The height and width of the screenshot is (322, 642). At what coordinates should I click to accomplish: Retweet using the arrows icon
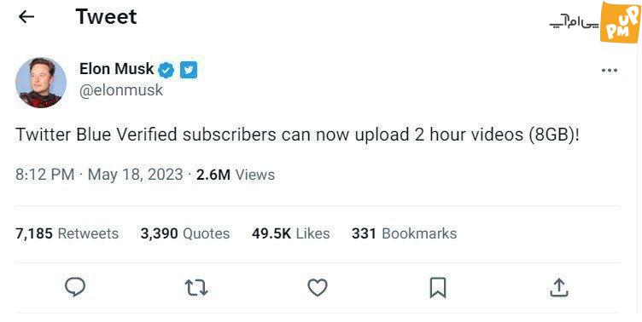pos(196,287)
